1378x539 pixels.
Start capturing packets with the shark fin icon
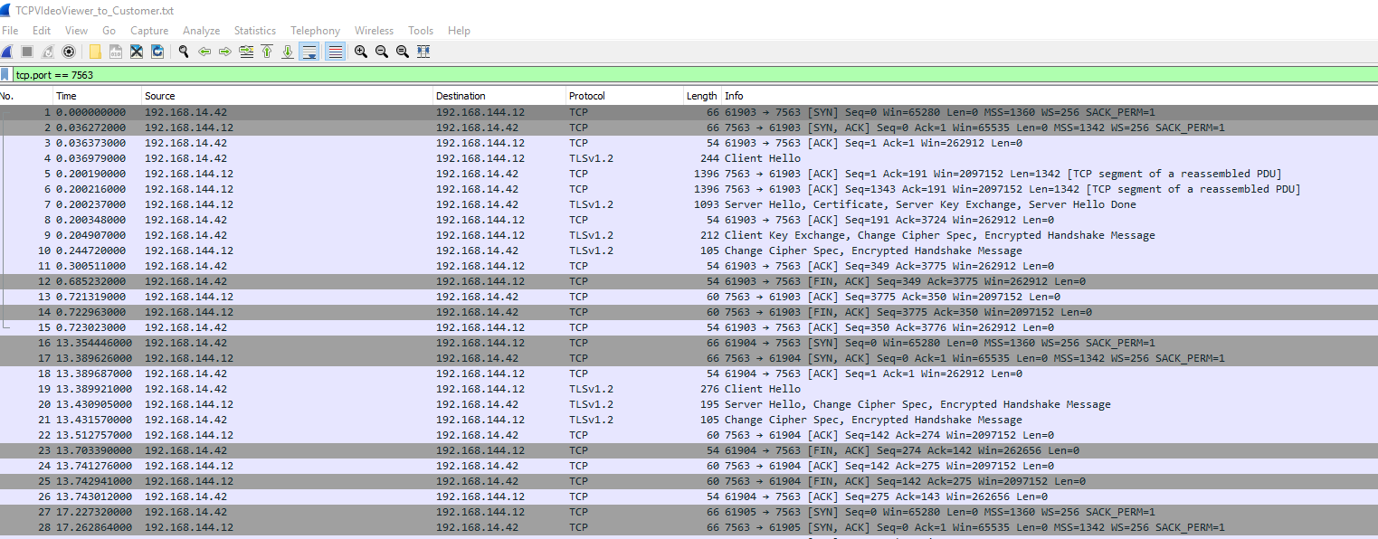tap(7, 52)
